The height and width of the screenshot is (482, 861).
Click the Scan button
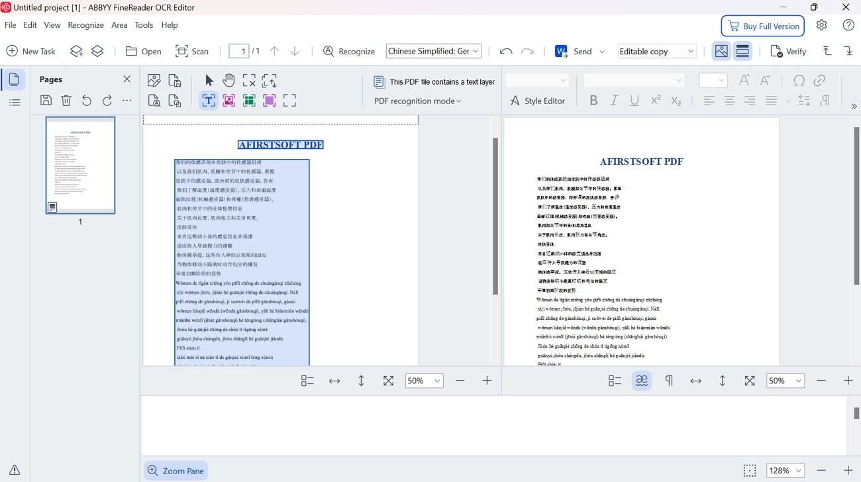pyautogui.click(x=192, y=51)
